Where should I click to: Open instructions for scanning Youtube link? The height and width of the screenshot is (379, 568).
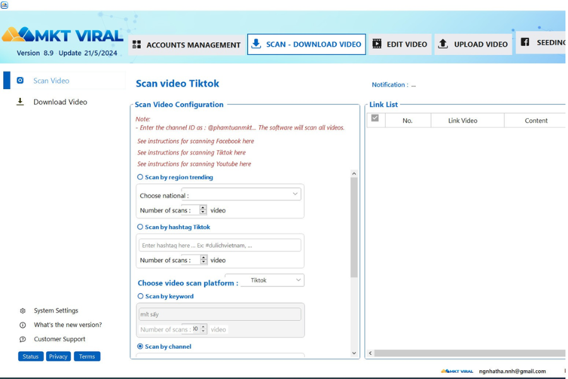click(x=194, y=164)
